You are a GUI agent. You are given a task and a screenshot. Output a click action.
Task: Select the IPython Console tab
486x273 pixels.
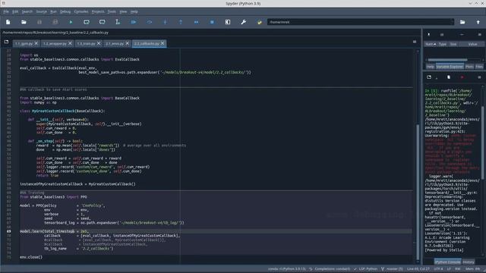(x=447, y=262)
